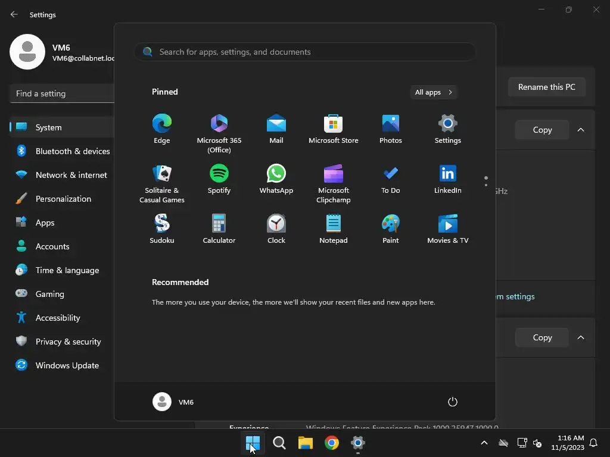Switch to Settings via taskbar icon
Image resolution: width=610 pixels, height=457 pixels.
[357, 443]
